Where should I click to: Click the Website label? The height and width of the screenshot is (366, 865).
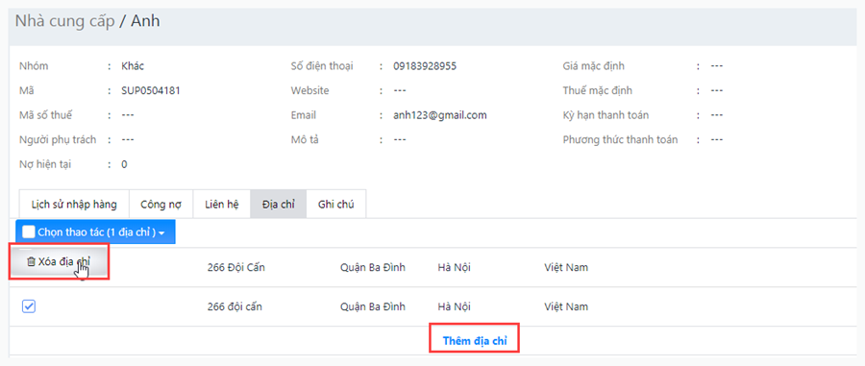[x=310, y=91]
